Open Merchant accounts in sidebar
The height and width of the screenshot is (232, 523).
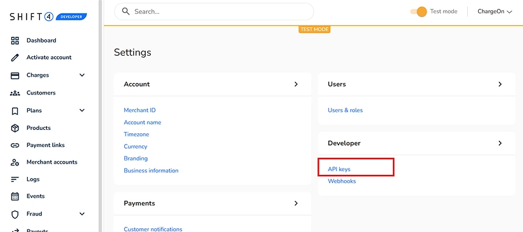(52, 162)
